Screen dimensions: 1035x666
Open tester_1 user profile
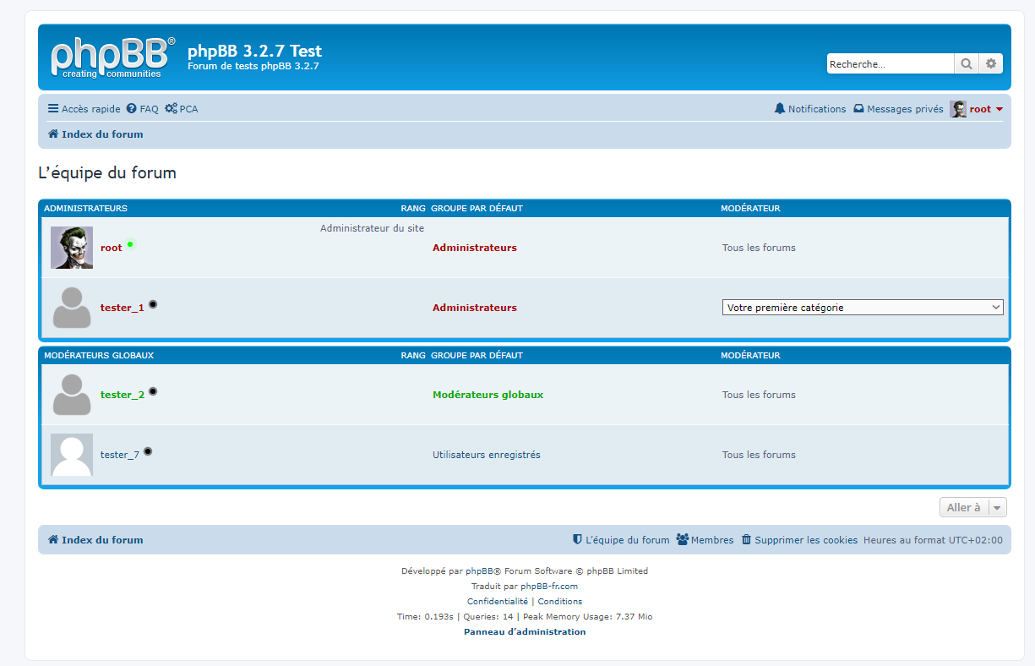click(x=122, y=308)
